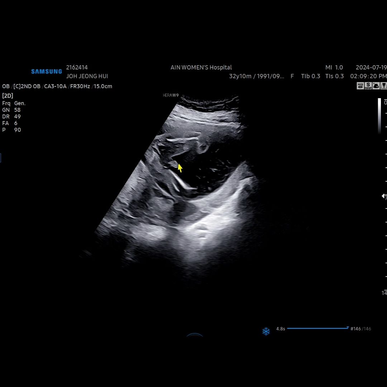Click the 4.8s cine duration label
387x387 pixels.
tap(281, 329)
